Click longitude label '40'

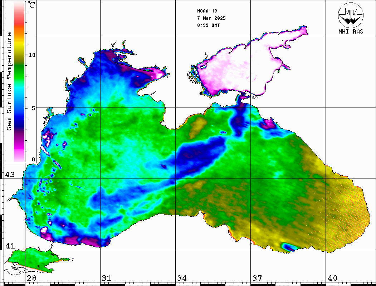point(332,278)
